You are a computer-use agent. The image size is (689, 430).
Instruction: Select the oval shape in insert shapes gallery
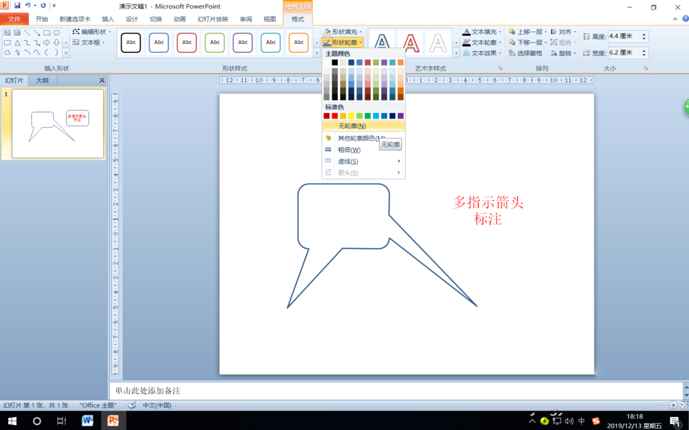(x=57, y=32)
